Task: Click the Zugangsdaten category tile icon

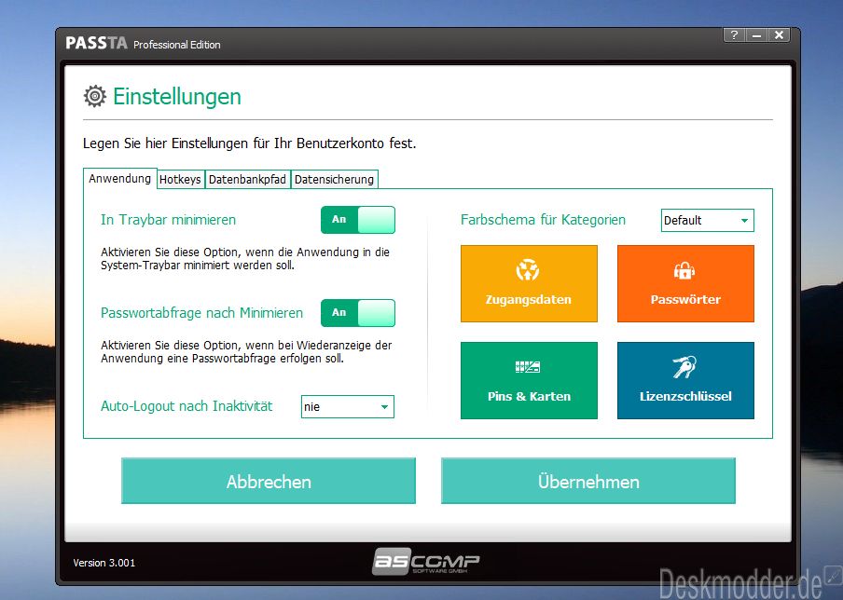Action: [x=528, y=270]
